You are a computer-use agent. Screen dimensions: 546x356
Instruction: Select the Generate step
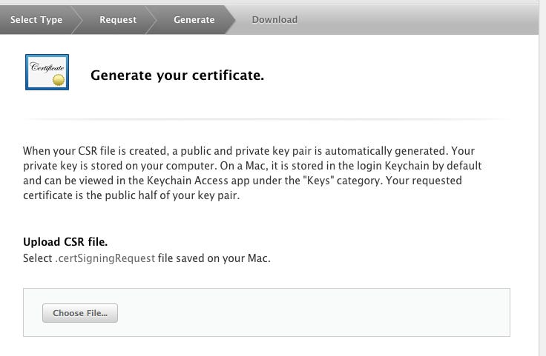click(x=194, y=20)
